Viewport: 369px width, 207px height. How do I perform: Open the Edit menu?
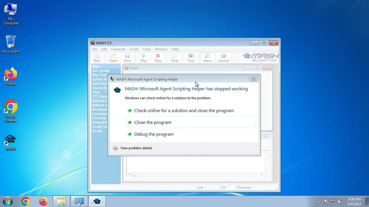coord(104,49)
